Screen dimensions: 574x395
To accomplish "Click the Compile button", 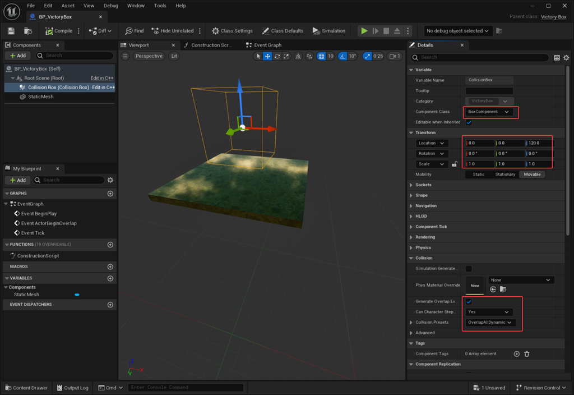I will coord(59,31).
